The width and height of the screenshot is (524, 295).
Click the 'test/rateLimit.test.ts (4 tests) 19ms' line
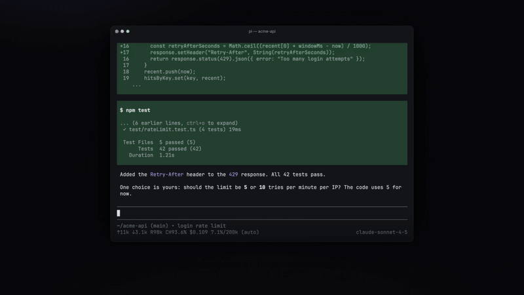[x=182, y=129]
